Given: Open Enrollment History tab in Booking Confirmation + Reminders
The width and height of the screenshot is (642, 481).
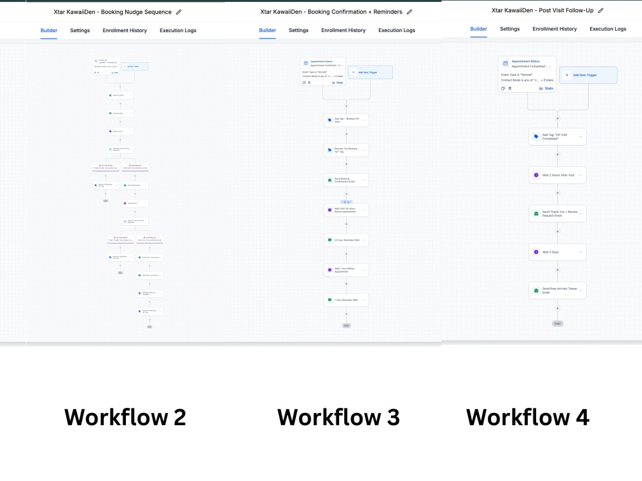Looking at the screenshot, I should point(343,30).
